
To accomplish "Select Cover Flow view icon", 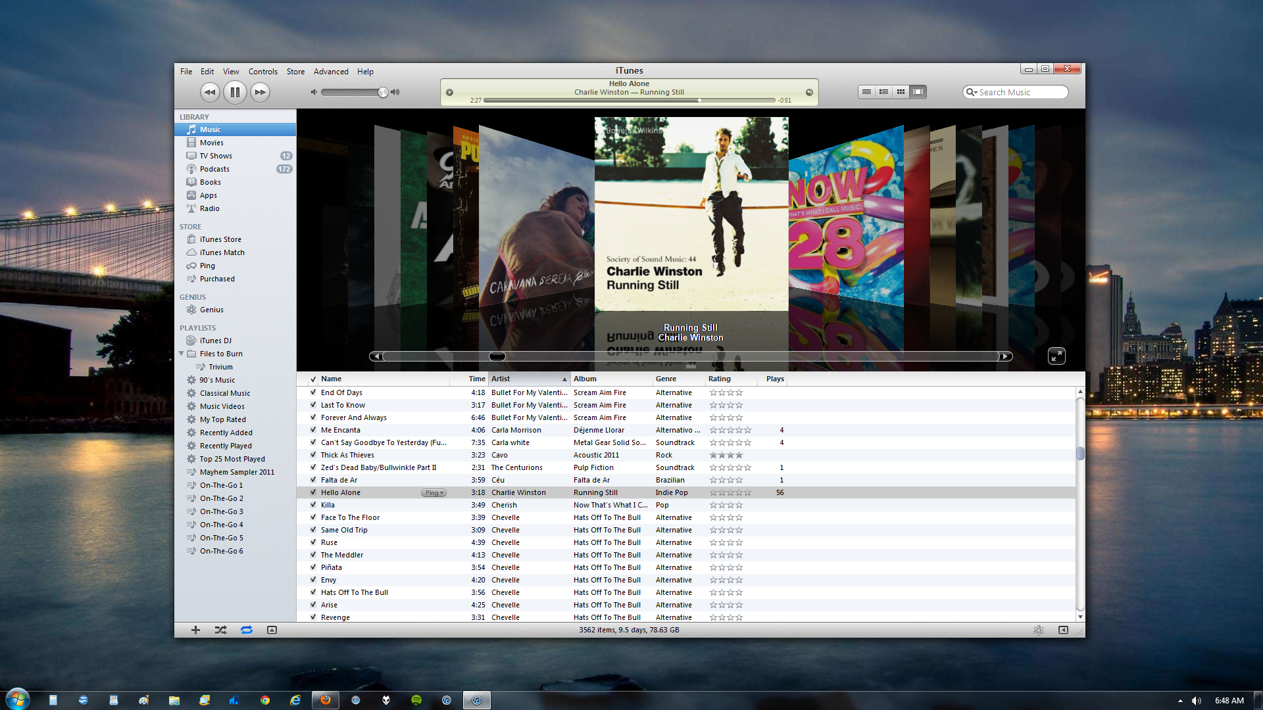I will pos(918,92).
